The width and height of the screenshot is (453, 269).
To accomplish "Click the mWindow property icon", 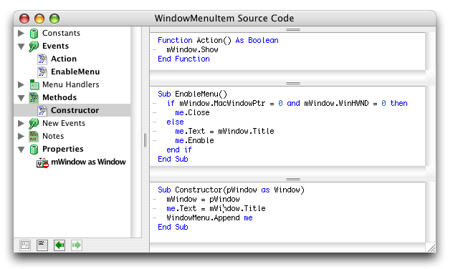I will coord(42,163).
